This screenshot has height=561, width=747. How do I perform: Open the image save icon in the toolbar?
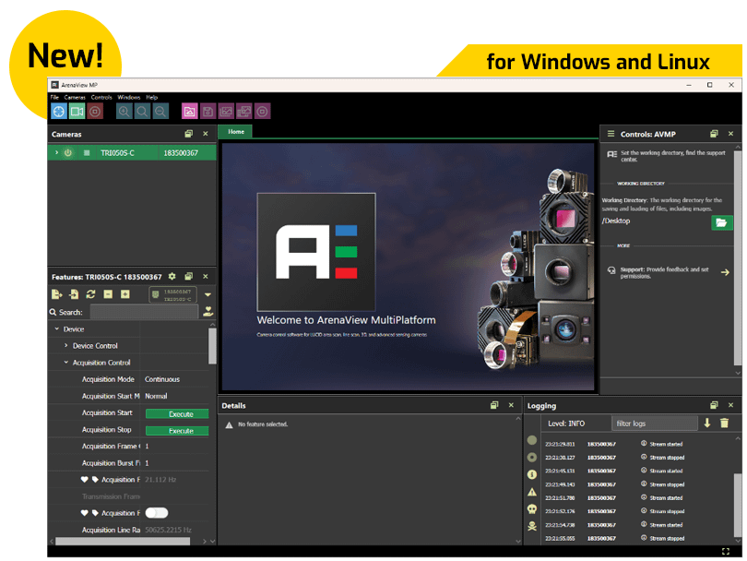tap(208, 111)
